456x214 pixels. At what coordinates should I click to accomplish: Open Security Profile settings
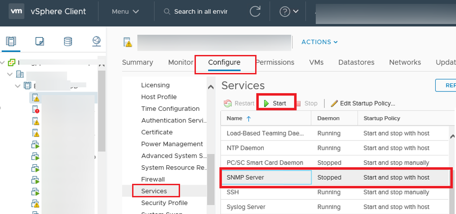[164, 203]
